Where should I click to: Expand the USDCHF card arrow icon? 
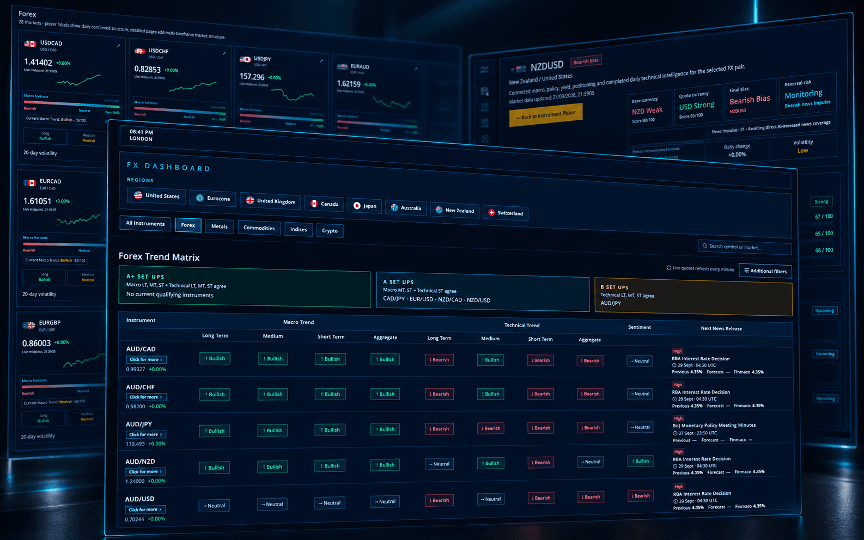[224, 53]
